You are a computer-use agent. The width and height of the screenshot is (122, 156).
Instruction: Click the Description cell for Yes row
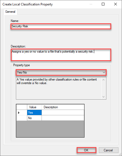click(63, 113)
